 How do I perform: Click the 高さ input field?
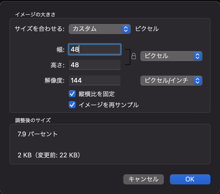coord(94,65)
